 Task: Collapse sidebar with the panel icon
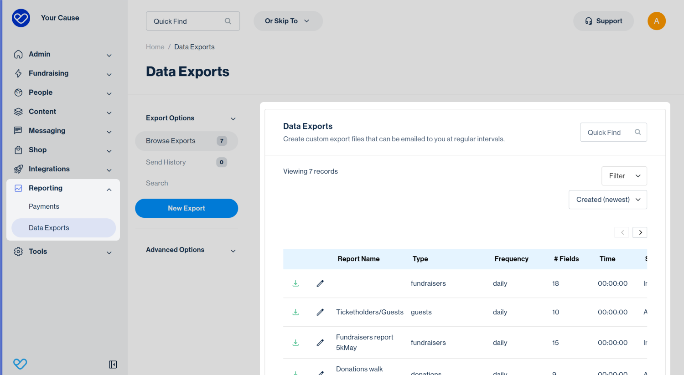(113, 365)
